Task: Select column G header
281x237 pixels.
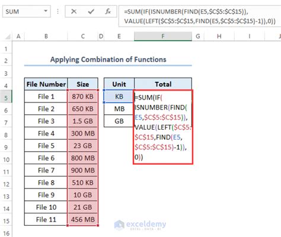Action: (198, 36)
